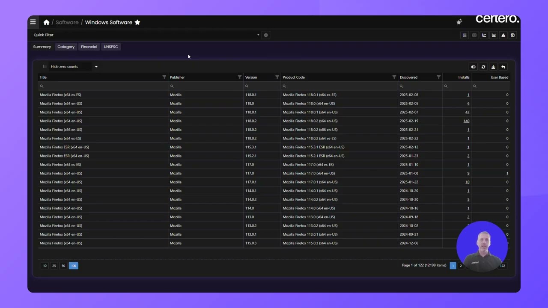Select product code Mozilla Firefox 114.0.2 (x64 en-US)
The height and width of the screenshot is (308, 548).
point(310,199)
